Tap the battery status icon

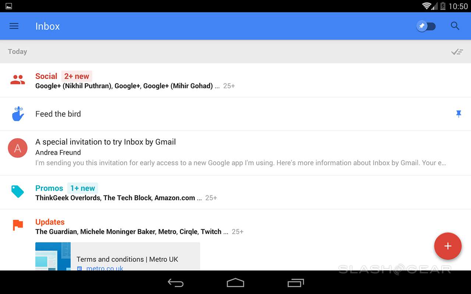tap(443, 6)
